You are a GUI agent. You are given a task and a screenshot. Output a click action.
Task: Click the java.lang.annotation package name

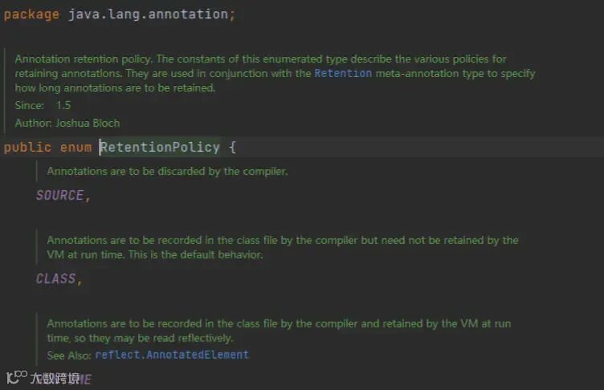click(149, 14)
